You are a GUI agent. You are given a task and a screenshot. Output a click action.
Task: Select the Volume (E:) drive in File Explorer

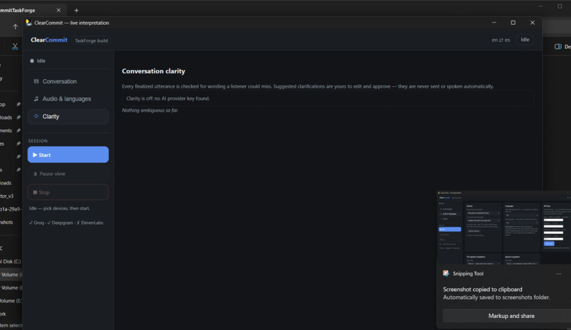11,300
